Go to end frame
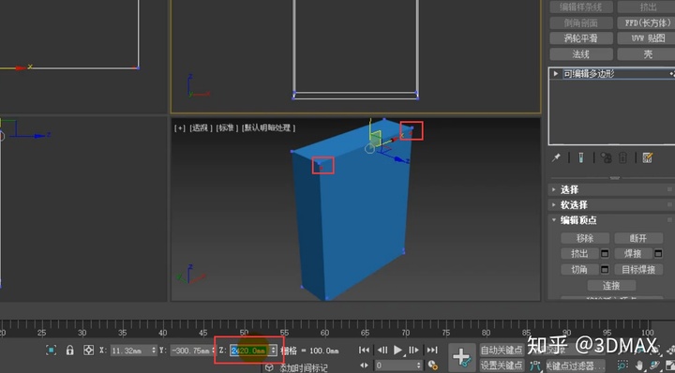The width and height of the screenshot is (675, 373). tap(432, 351)
